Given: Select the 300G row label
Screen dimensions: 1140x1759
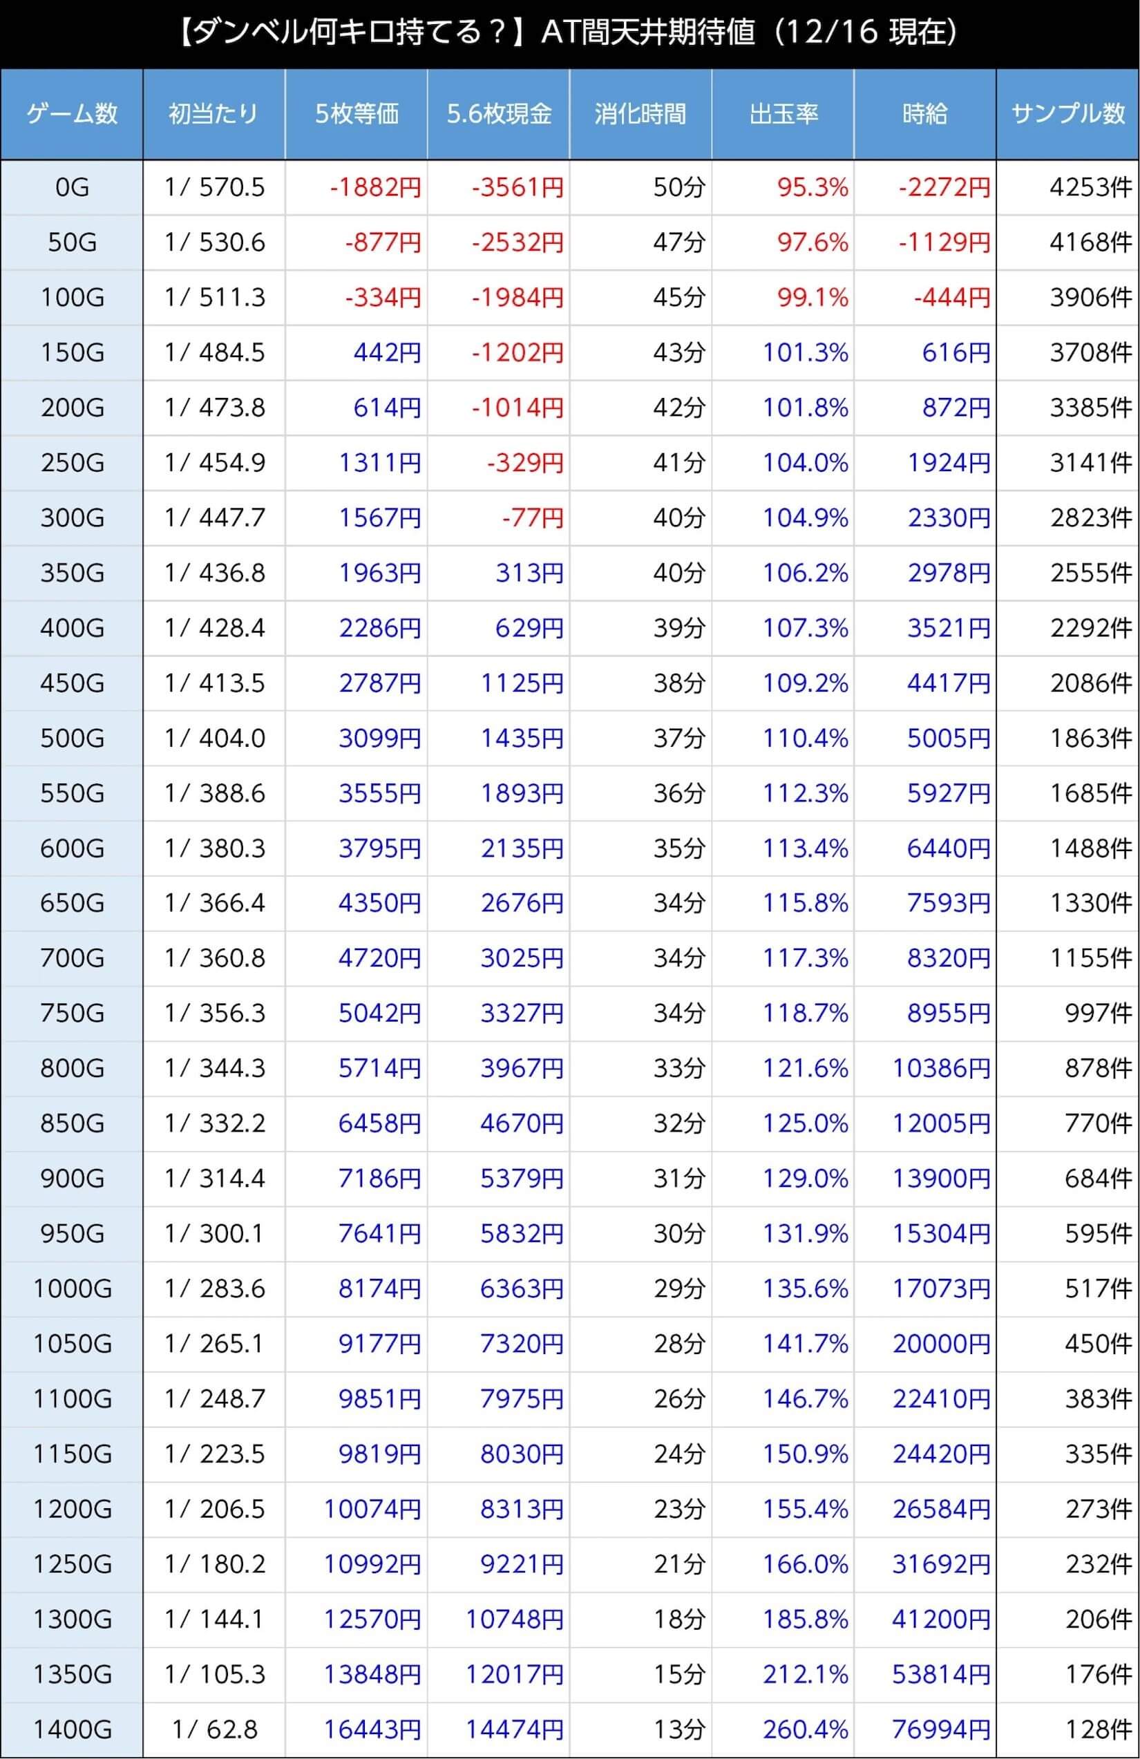Looking at the screenshot, I should click(x=72, y=518).
